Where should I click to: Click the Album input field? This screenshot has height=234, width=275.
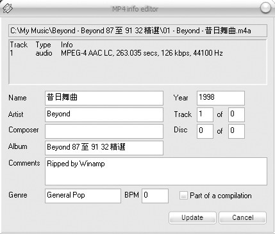(x=104, y=148)
